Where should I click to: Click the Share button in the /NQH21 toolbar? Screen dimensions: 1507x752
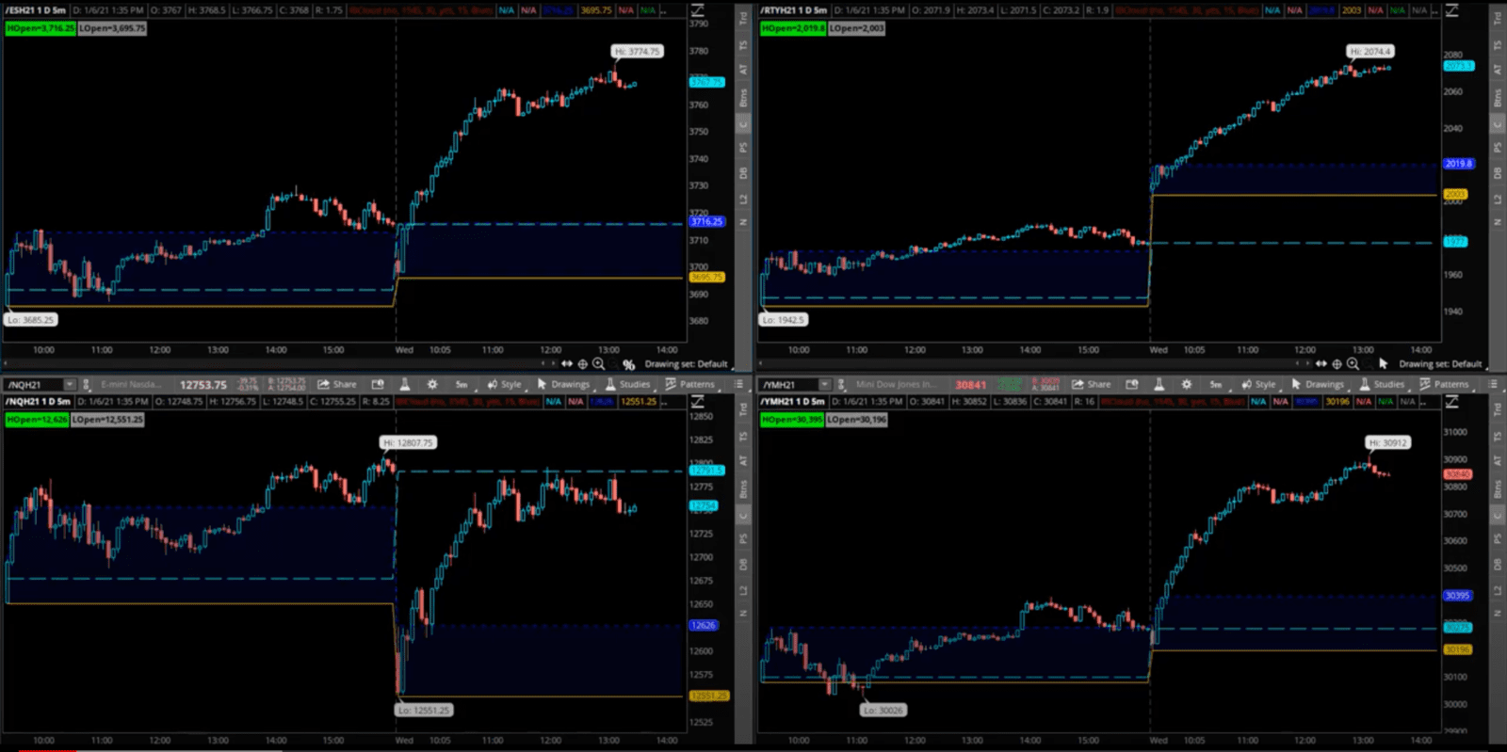[x=337, y=384]
